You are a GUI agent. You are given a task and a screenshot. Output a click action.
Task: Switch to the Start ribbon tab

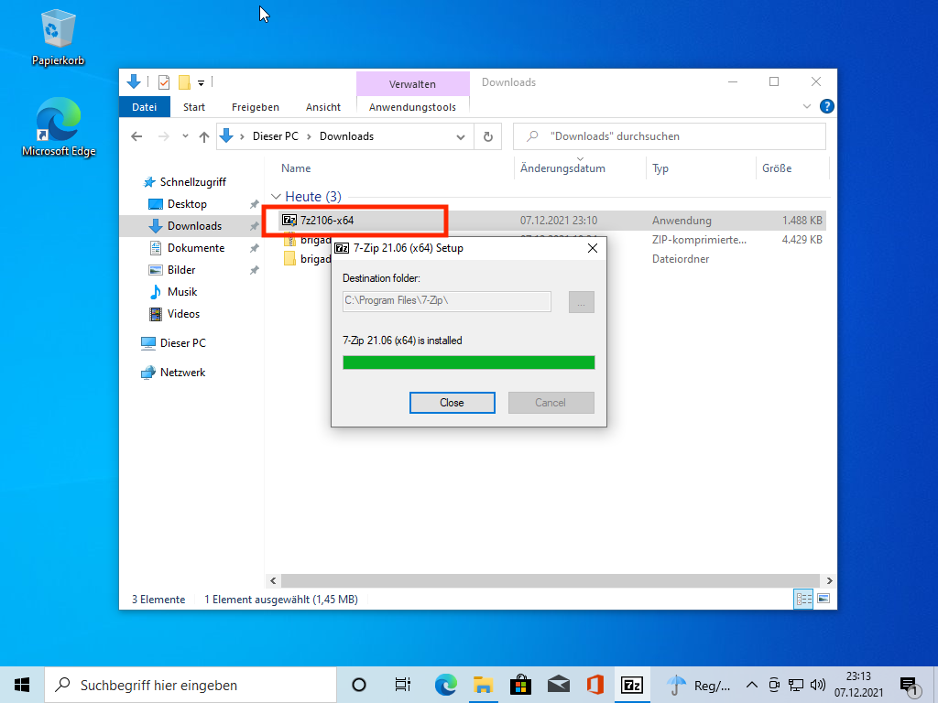tap(194, 107)
